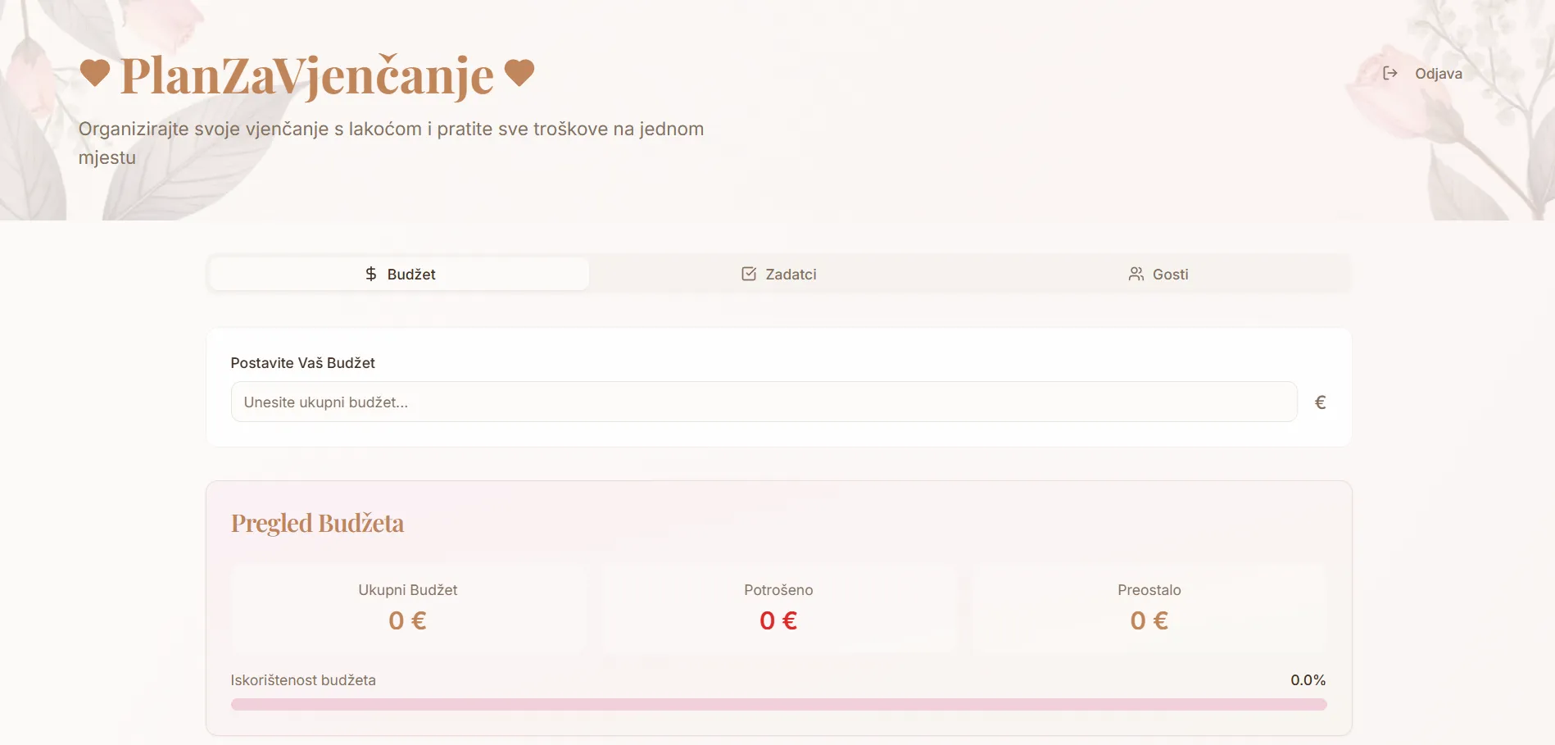Click the checkbox icon in Zadatci tab
Screen dimensions: 1555x745
pos(749,274)
